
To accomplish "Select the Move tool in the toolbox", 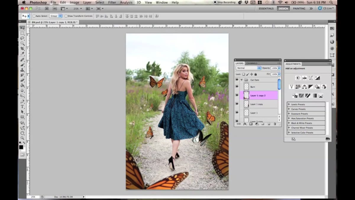I will click(x=22, y=28).
